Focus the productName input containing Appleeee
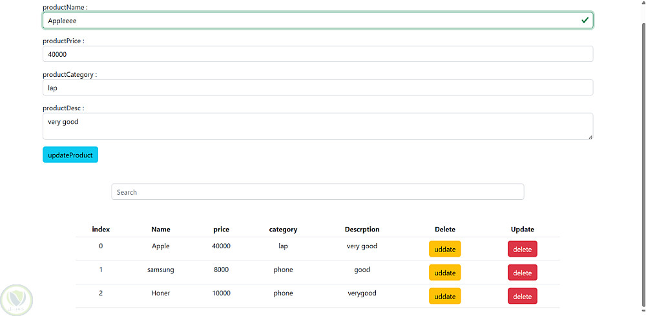The height and width of the screenshot is (316, 646). [x=318, y=21]
